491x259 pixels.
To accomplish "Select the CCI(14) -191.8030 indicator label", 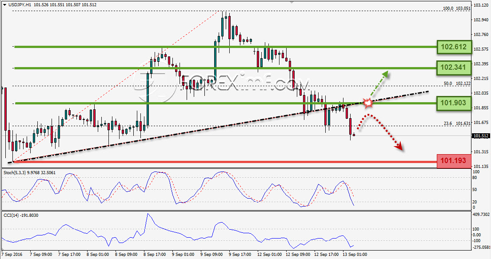I will pyautogui.click(x=21, y=215).
